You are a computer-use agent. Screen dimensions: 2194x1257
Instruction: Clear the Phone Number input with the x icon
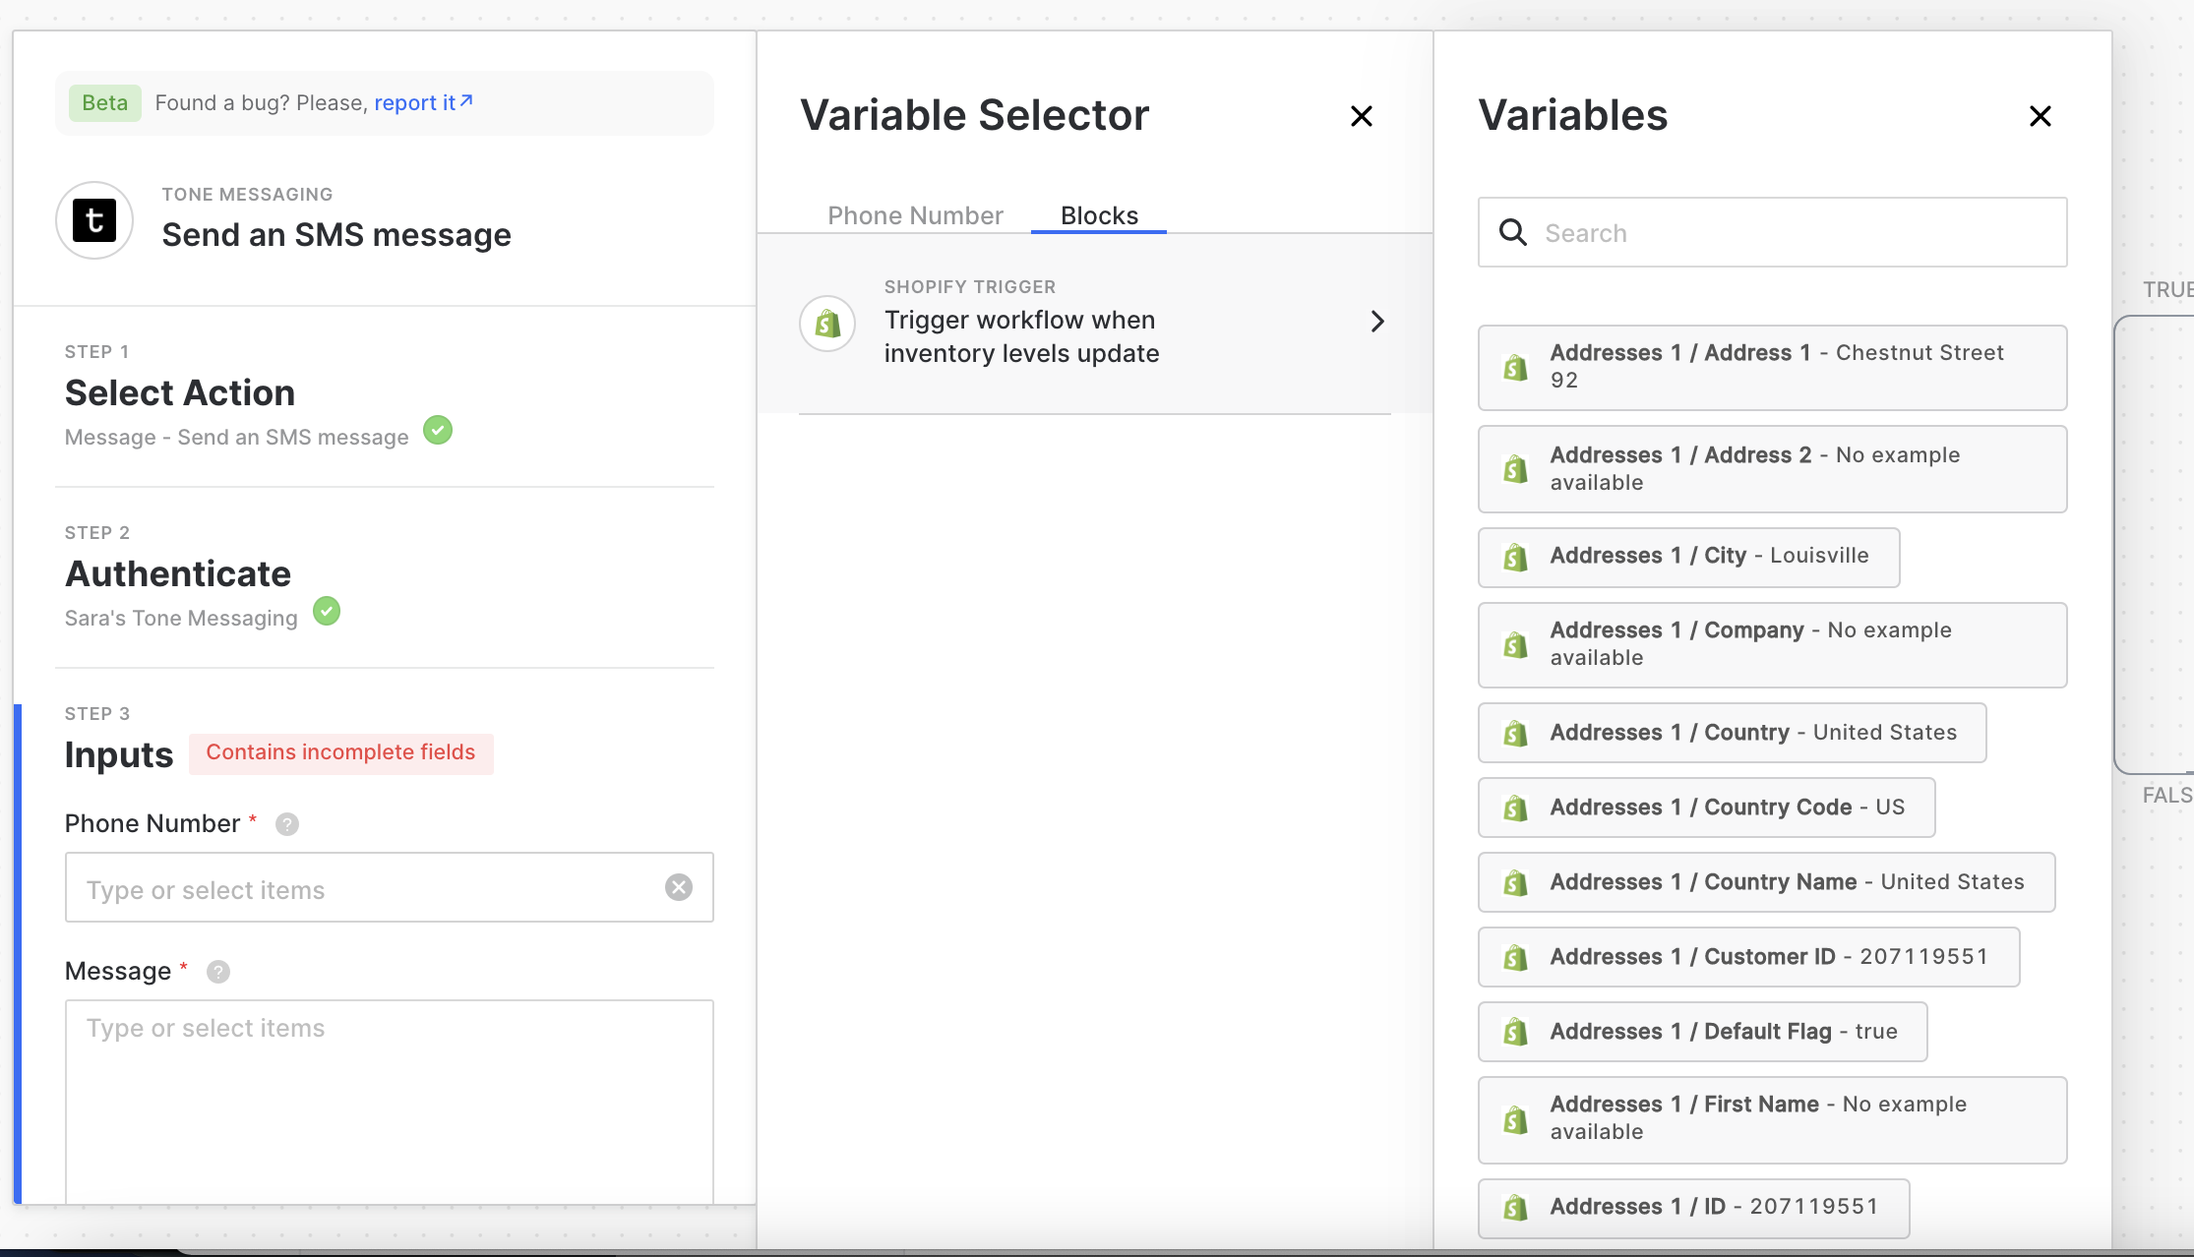point(678,887)
